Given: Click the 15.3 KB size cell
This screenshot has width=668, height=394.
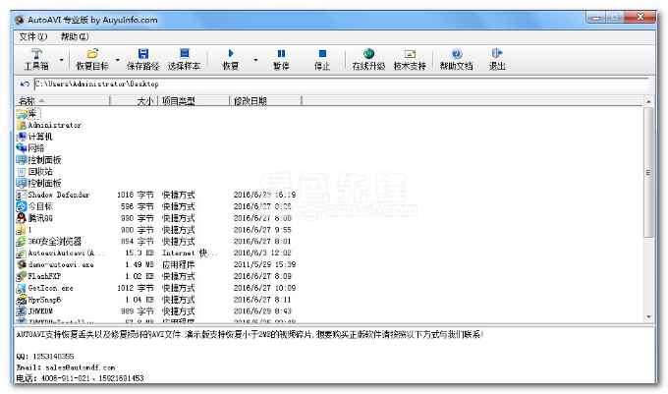Looking at the screenshot, I should pos(139,253).
